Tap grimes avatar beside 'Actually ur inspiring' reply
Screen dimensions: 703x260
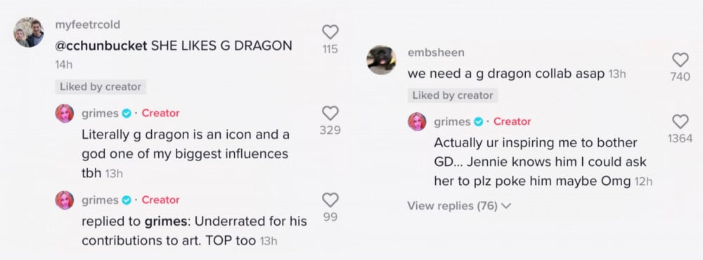[417, 121]
